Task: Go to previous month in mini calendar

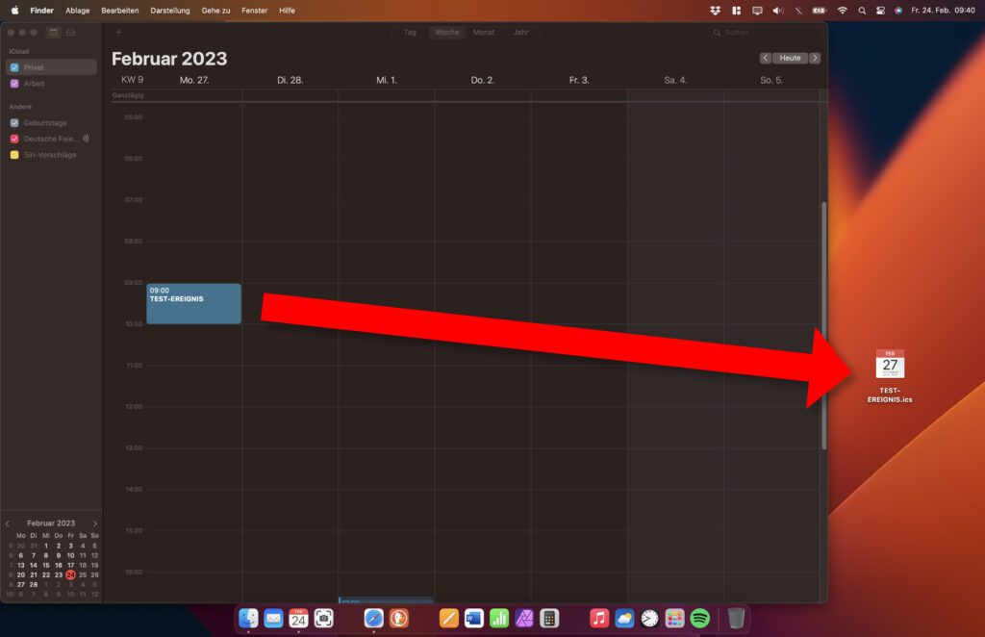Action: point(8,523)
